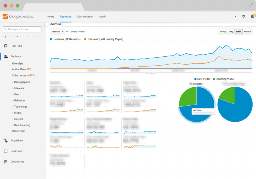Click the Find reports & more search field

click(22, 29)
